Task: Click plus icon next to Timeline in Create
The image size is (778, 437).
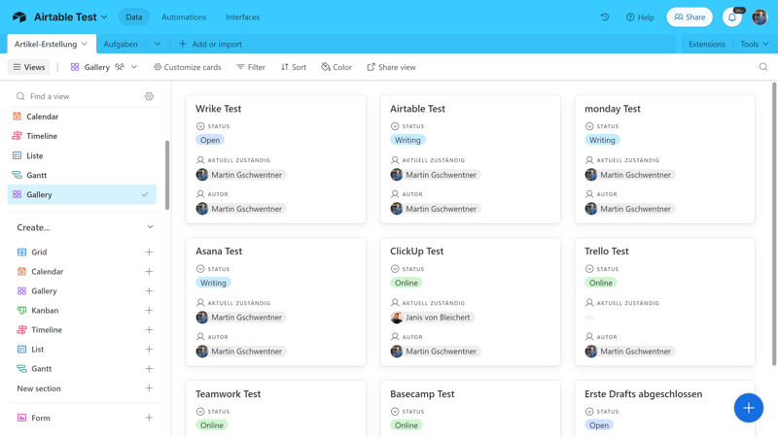Action: point(149,330)
